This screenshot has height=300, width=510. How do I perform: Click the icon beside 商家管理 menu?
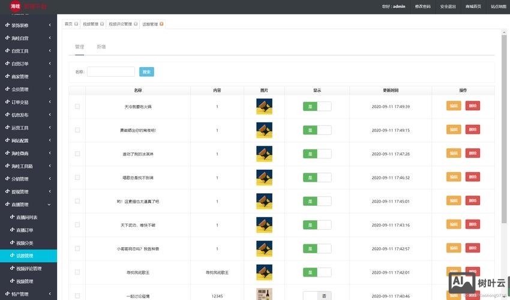coord(7,76)
